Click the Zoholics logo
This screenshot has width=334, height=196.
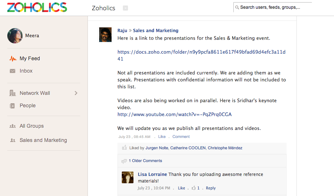coord(37,7)
